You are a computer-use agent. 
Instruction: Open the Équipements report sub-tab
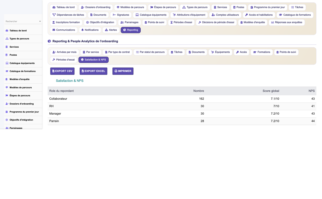pyautogui.click(x=220, y=52)
